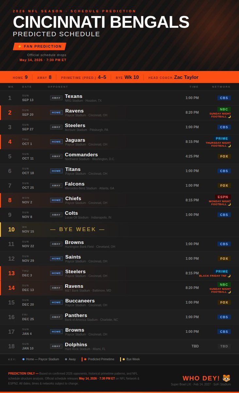This screenshot has height=393, width=239.
Task: Click the FOX badge in the Buccaneers row
Action: point(224,302)
